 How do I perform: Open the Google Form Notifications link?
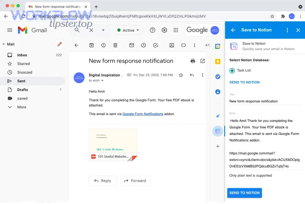(x=143, y=114)
